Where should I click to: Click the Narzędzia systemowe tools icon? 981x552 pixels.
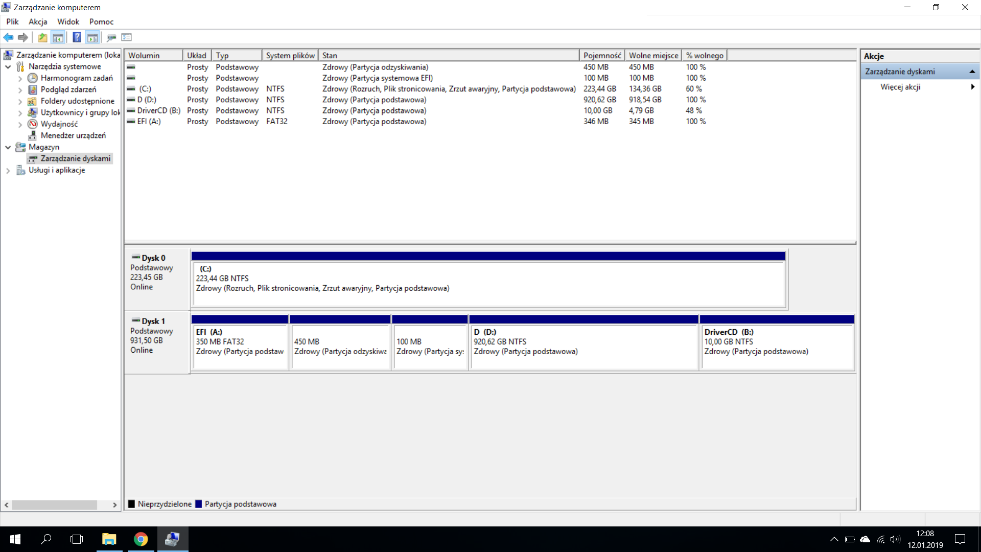20,66
